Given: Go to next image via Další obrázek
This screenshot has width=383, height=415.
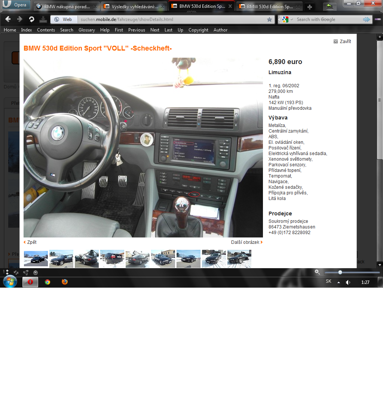Looking at the screenshot, I should click(x=246, y=242).
